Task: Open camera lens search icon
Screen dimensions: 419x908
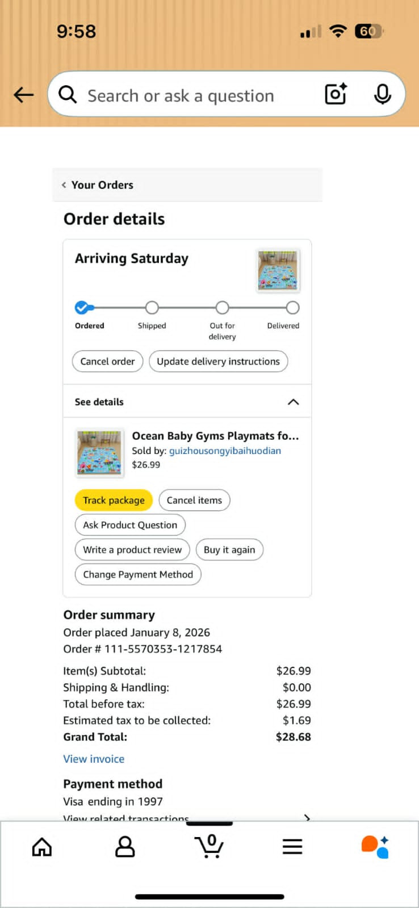Action: click(336, 94)
